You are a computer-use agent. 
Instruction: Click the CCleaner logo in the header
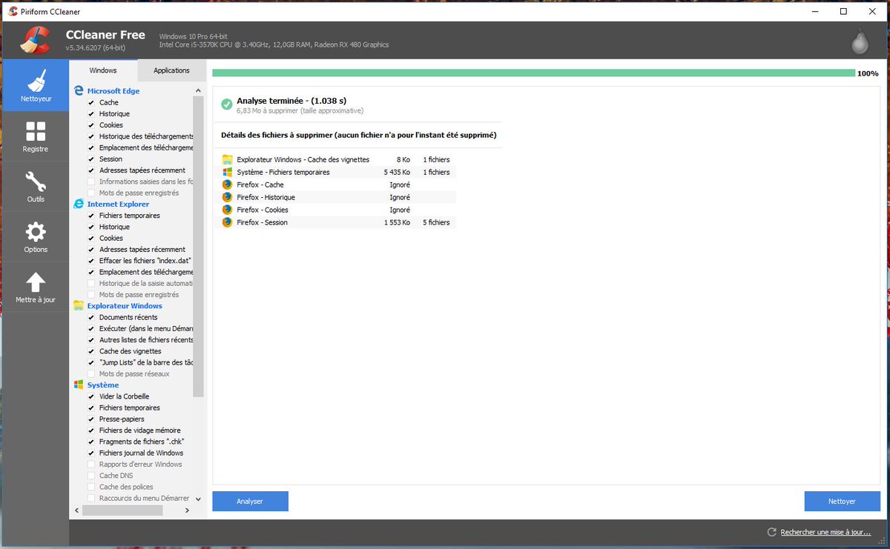(x=33, y=41)
